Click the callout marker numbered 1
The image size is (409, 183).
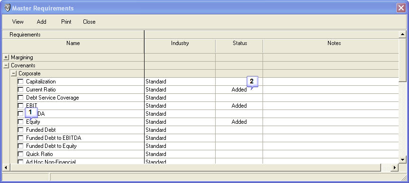point(31,113)
